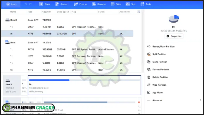Click the Recover toolbar icon
The height and width of the screenshot is (115, 204).
94,4
